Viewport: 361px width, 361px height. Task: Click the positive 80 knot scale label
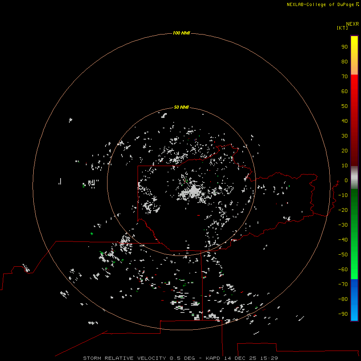(345, 61)
